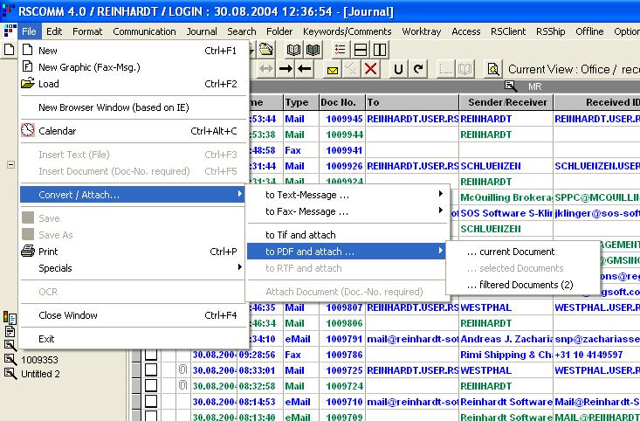Open the 'Untitled 2' item in left panel
Viewport: 640px width, 421px height.
coord(40,374)
